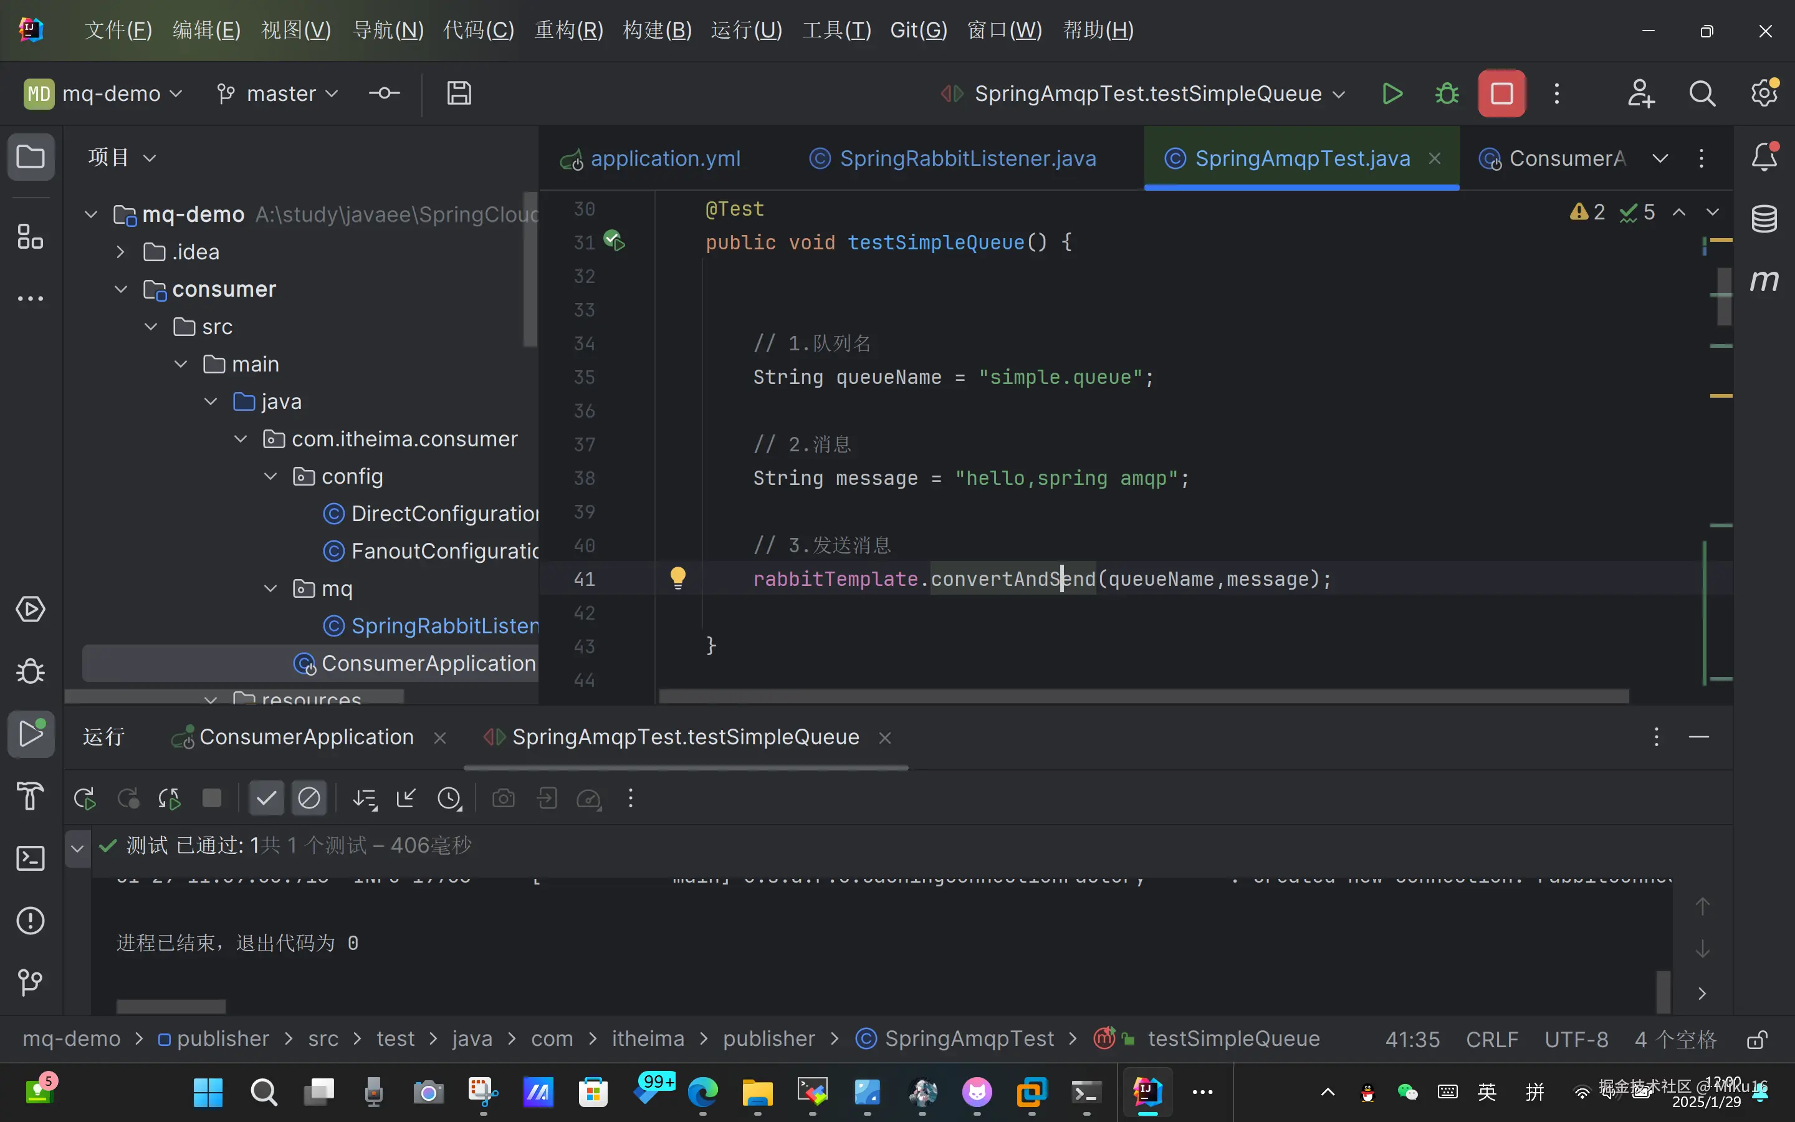Toggle read-only lock icon in status bar
Image resolution: width=1795 pixels, height=1122 pixels.
click(1756, 1040)
